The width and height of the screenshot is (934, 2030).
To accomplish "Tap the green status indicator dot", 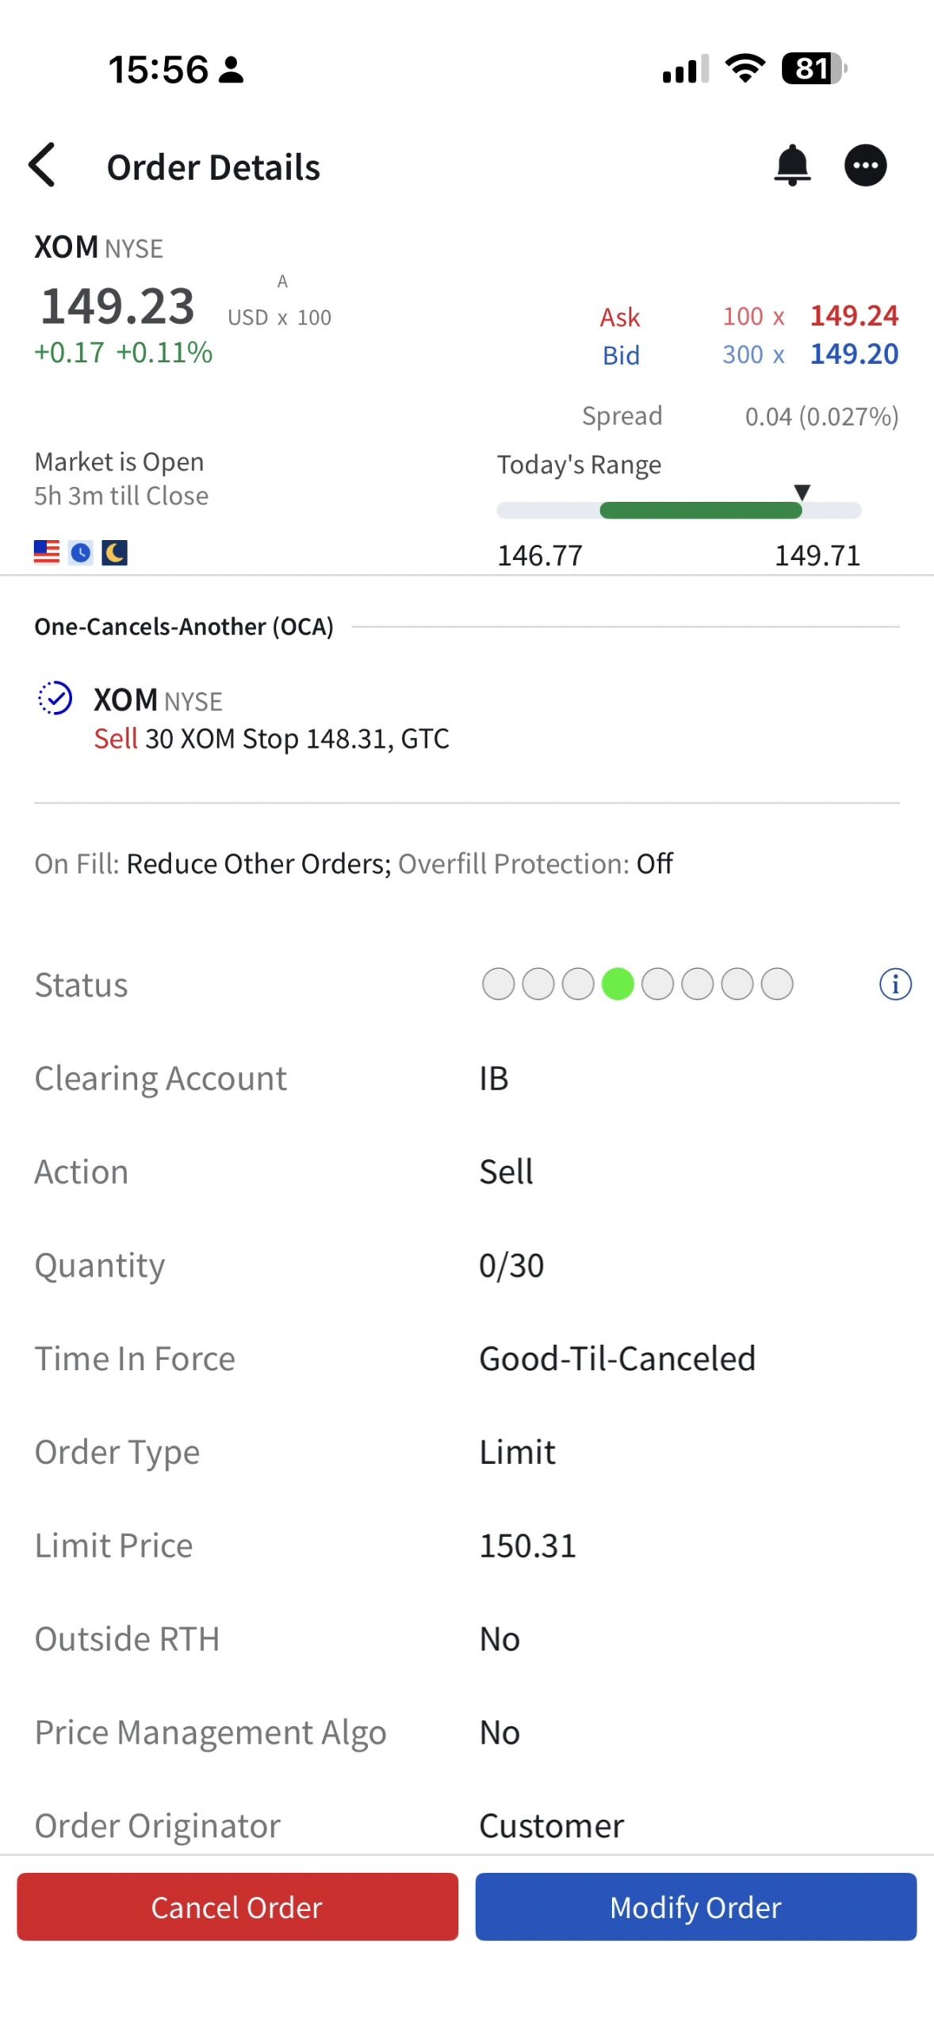I will pos(617,984).
